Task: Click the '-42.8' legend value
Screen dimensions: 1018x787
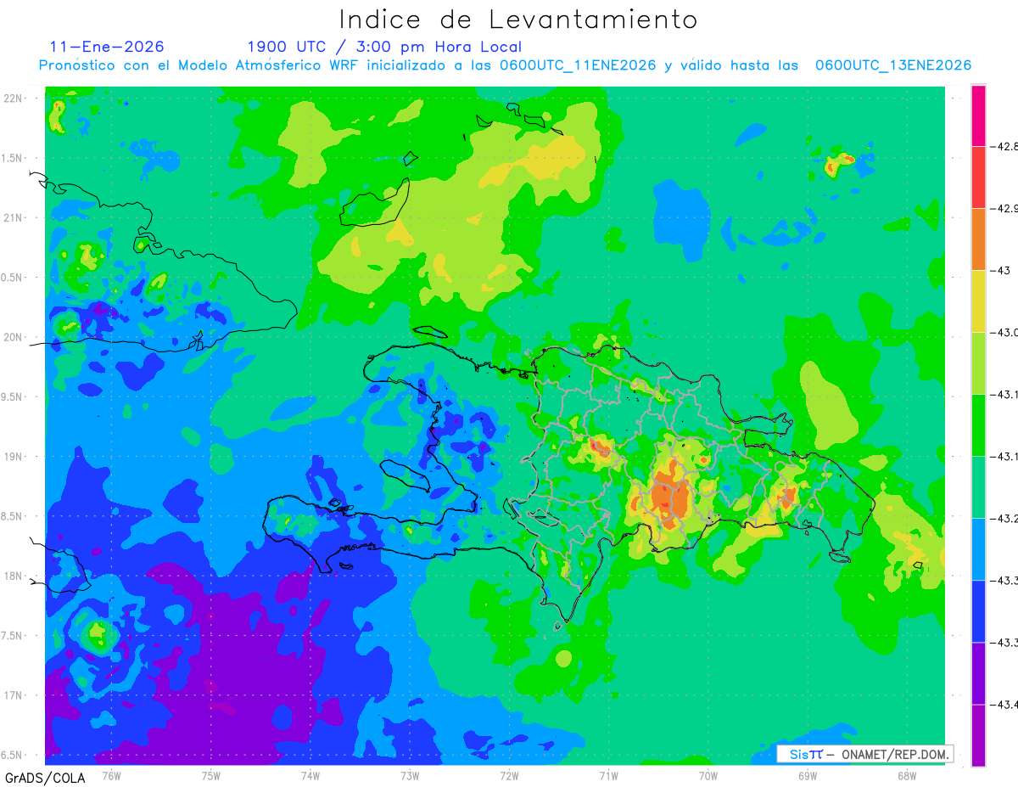Action: 1005,146
